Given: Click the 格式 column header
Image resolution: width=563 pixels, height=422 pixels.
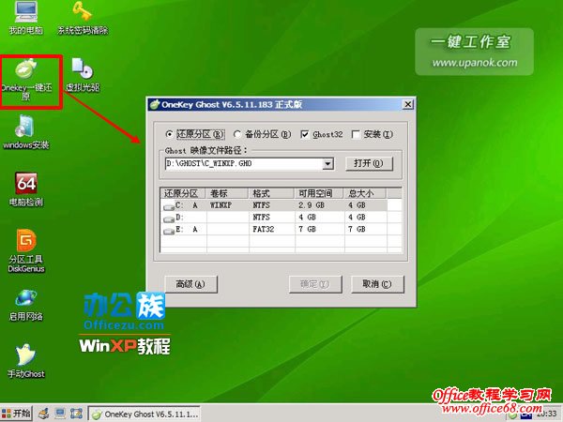Looking at the screenshot, I should (271, 193).
